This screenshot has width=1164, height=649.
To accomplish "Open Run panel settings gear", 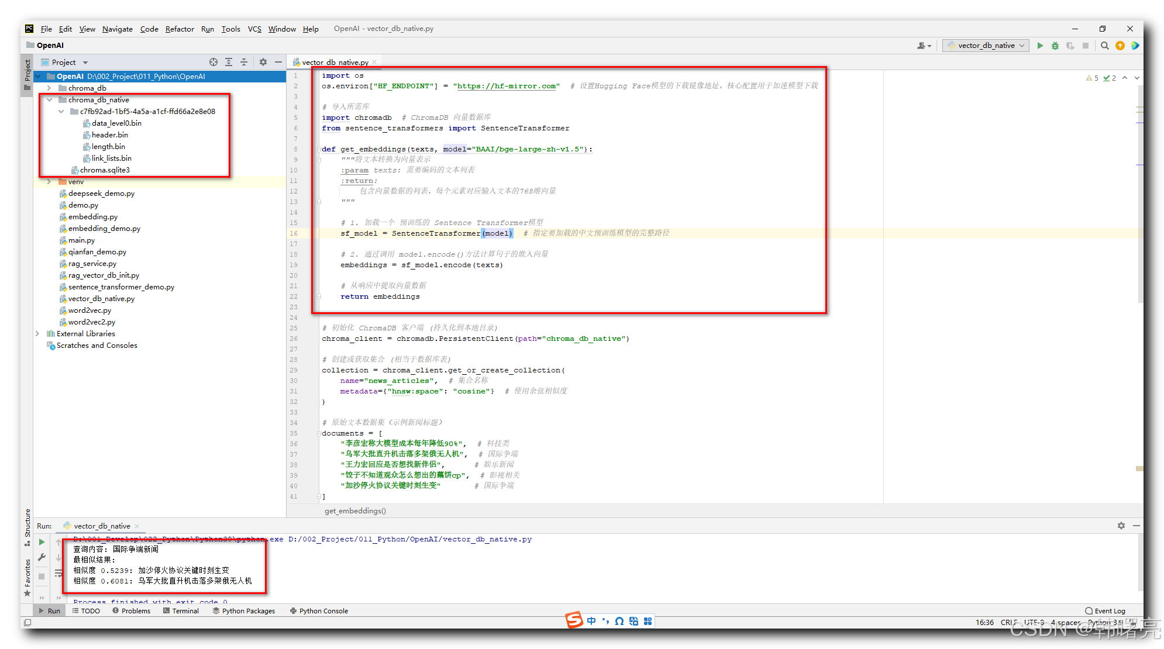I will (1121, 526).
